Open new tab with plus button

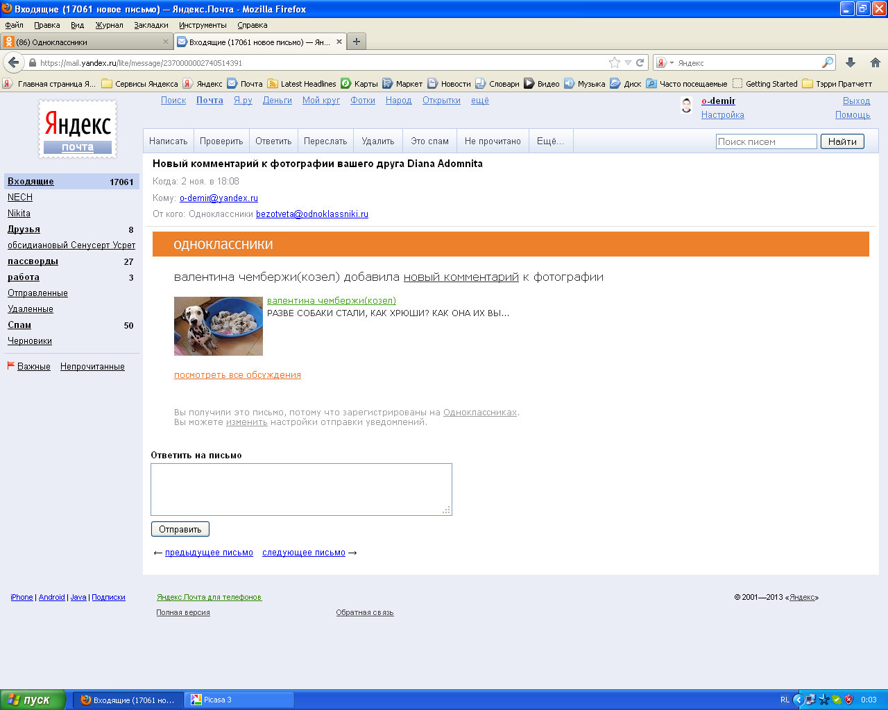click(x=357, y=42)
